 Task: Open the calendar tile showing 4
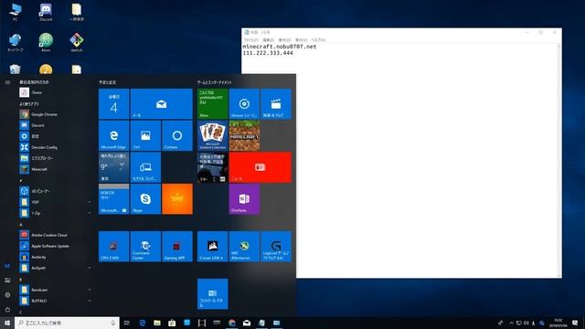[113, 104]
